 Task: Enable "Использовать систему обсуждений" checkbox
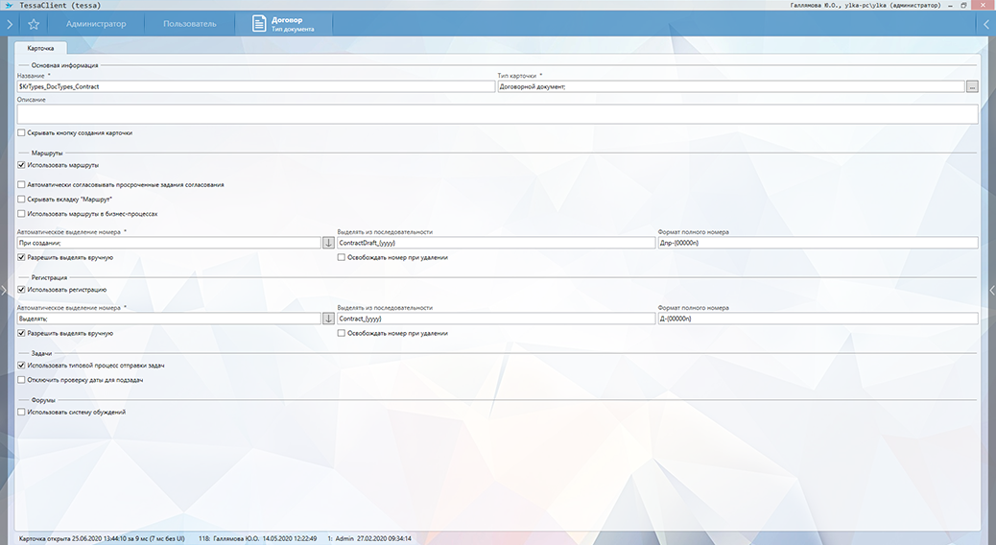click(22, 412)
